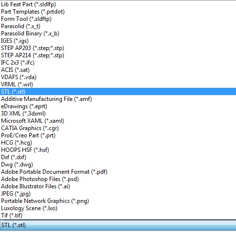Choose ACIS (*.sat) format

[118, 70]
